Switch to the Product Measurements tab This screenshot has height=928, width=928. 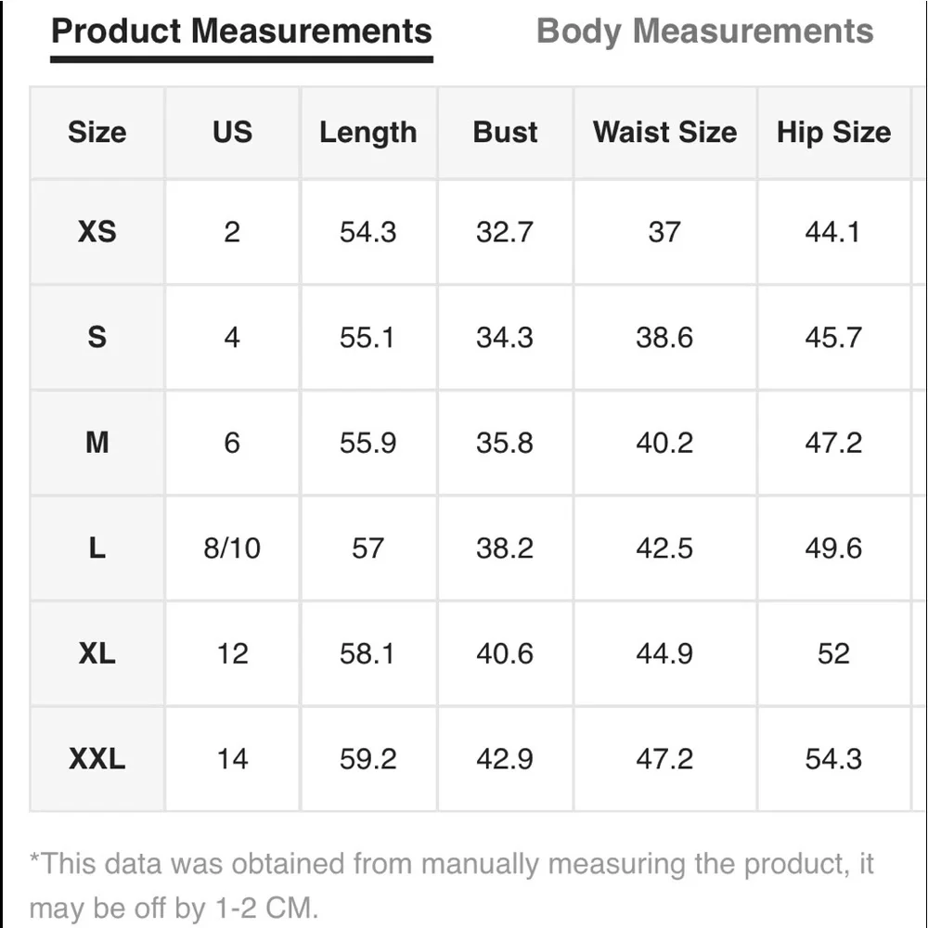click(241, 32)
